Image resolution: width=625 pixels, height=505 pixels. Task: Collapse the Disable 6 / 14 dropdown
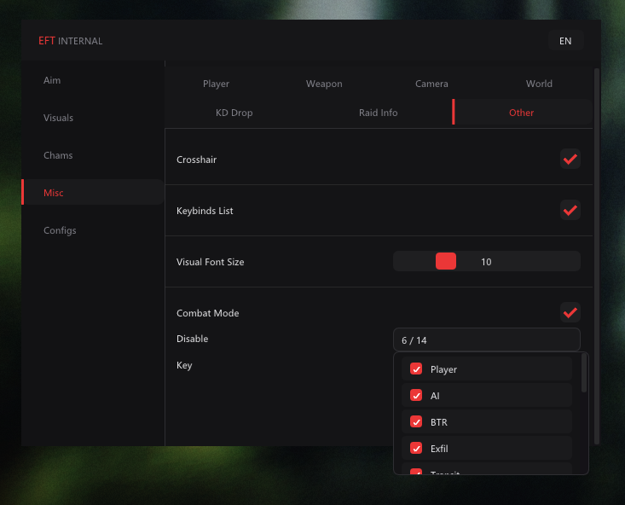(x=486, y=340)
